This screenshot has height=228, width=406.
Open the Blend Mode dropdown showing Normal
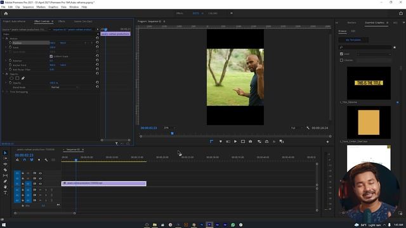(x=65, y=87)
